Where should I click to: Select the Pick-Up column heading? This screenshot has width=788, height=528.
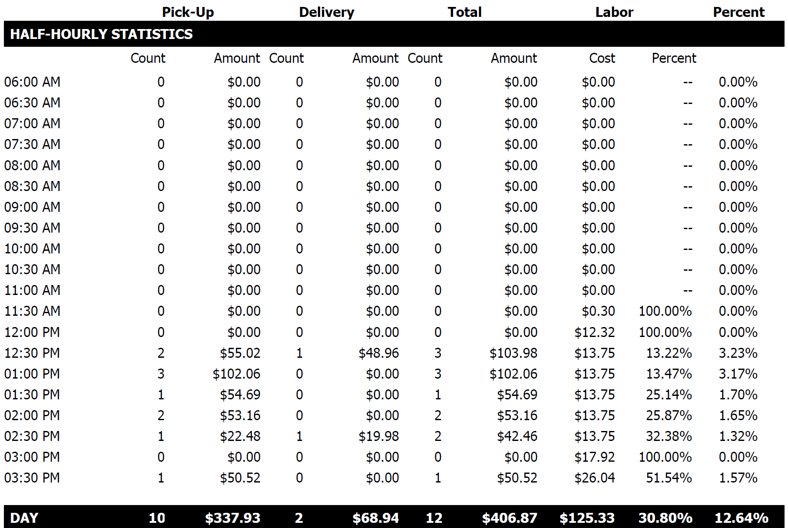(188, 12)
